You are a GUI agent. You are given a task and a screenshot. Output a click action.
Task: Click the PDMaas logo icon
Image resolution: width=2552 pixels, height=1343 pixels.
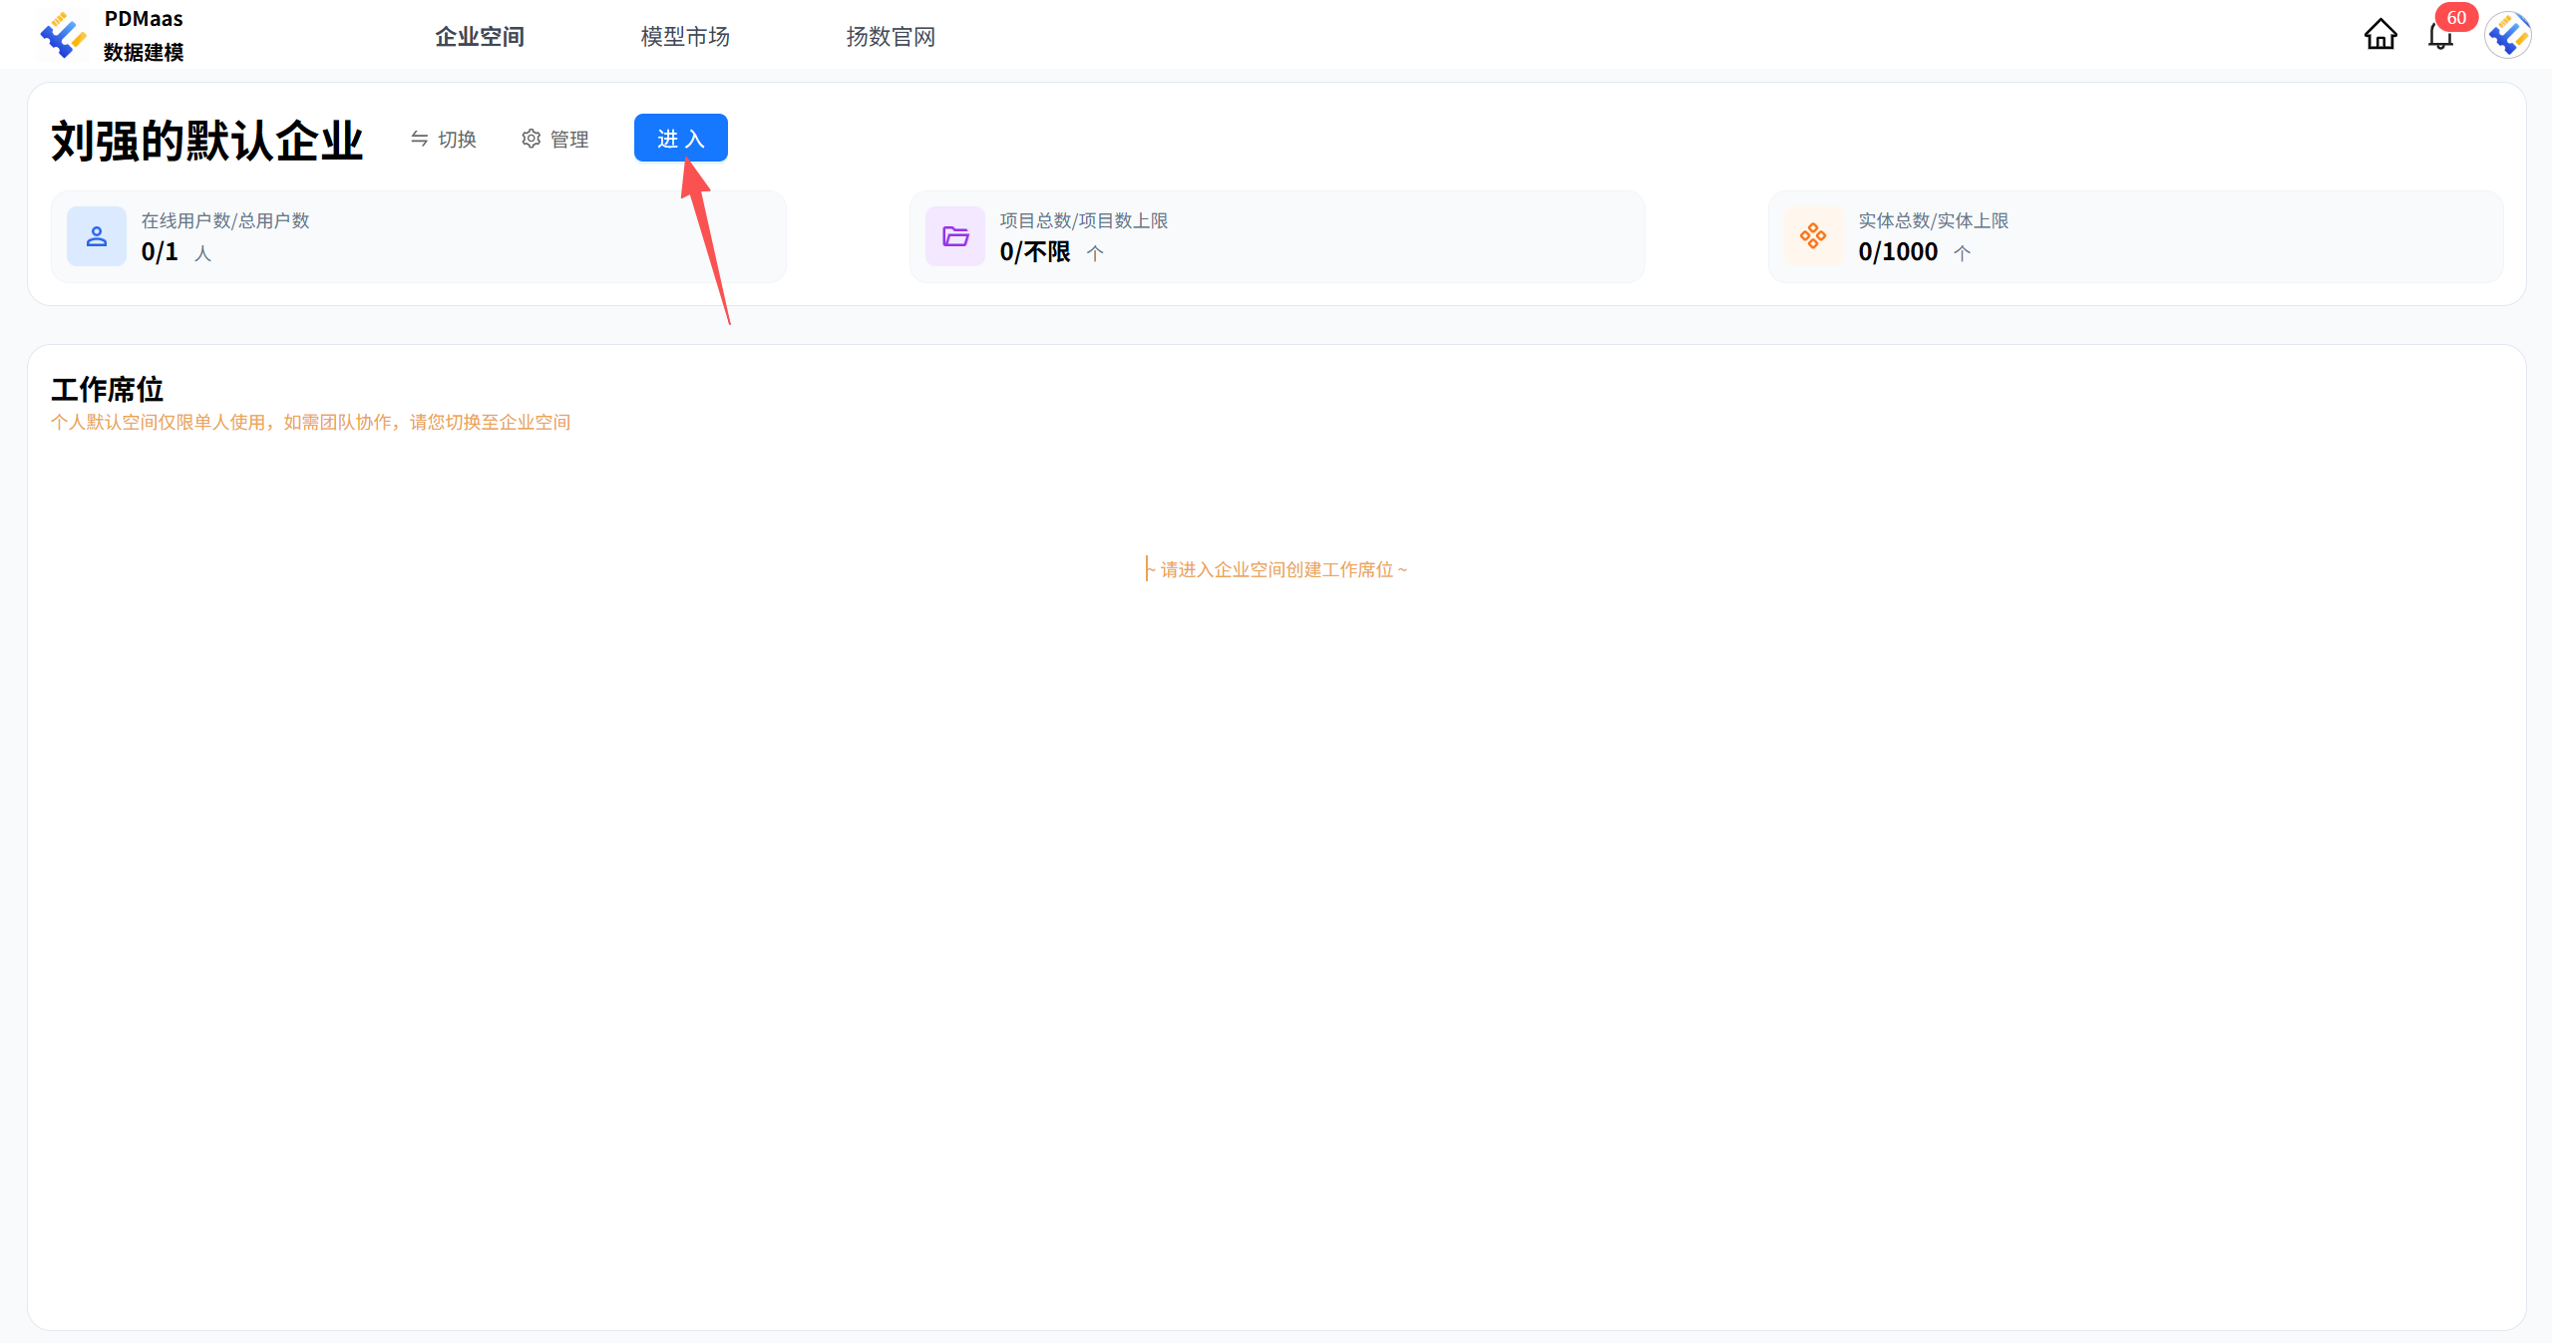tap(63, 36)
